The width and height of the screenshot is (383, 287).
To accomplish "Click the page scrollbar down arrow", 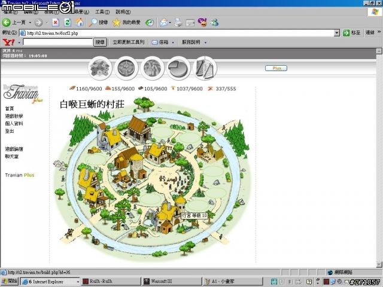I will click(x=379, y=264).
